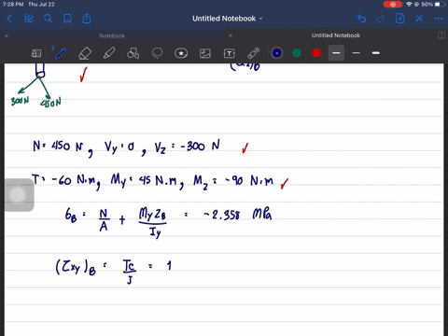Toggle the split view icon

[441, 35]
